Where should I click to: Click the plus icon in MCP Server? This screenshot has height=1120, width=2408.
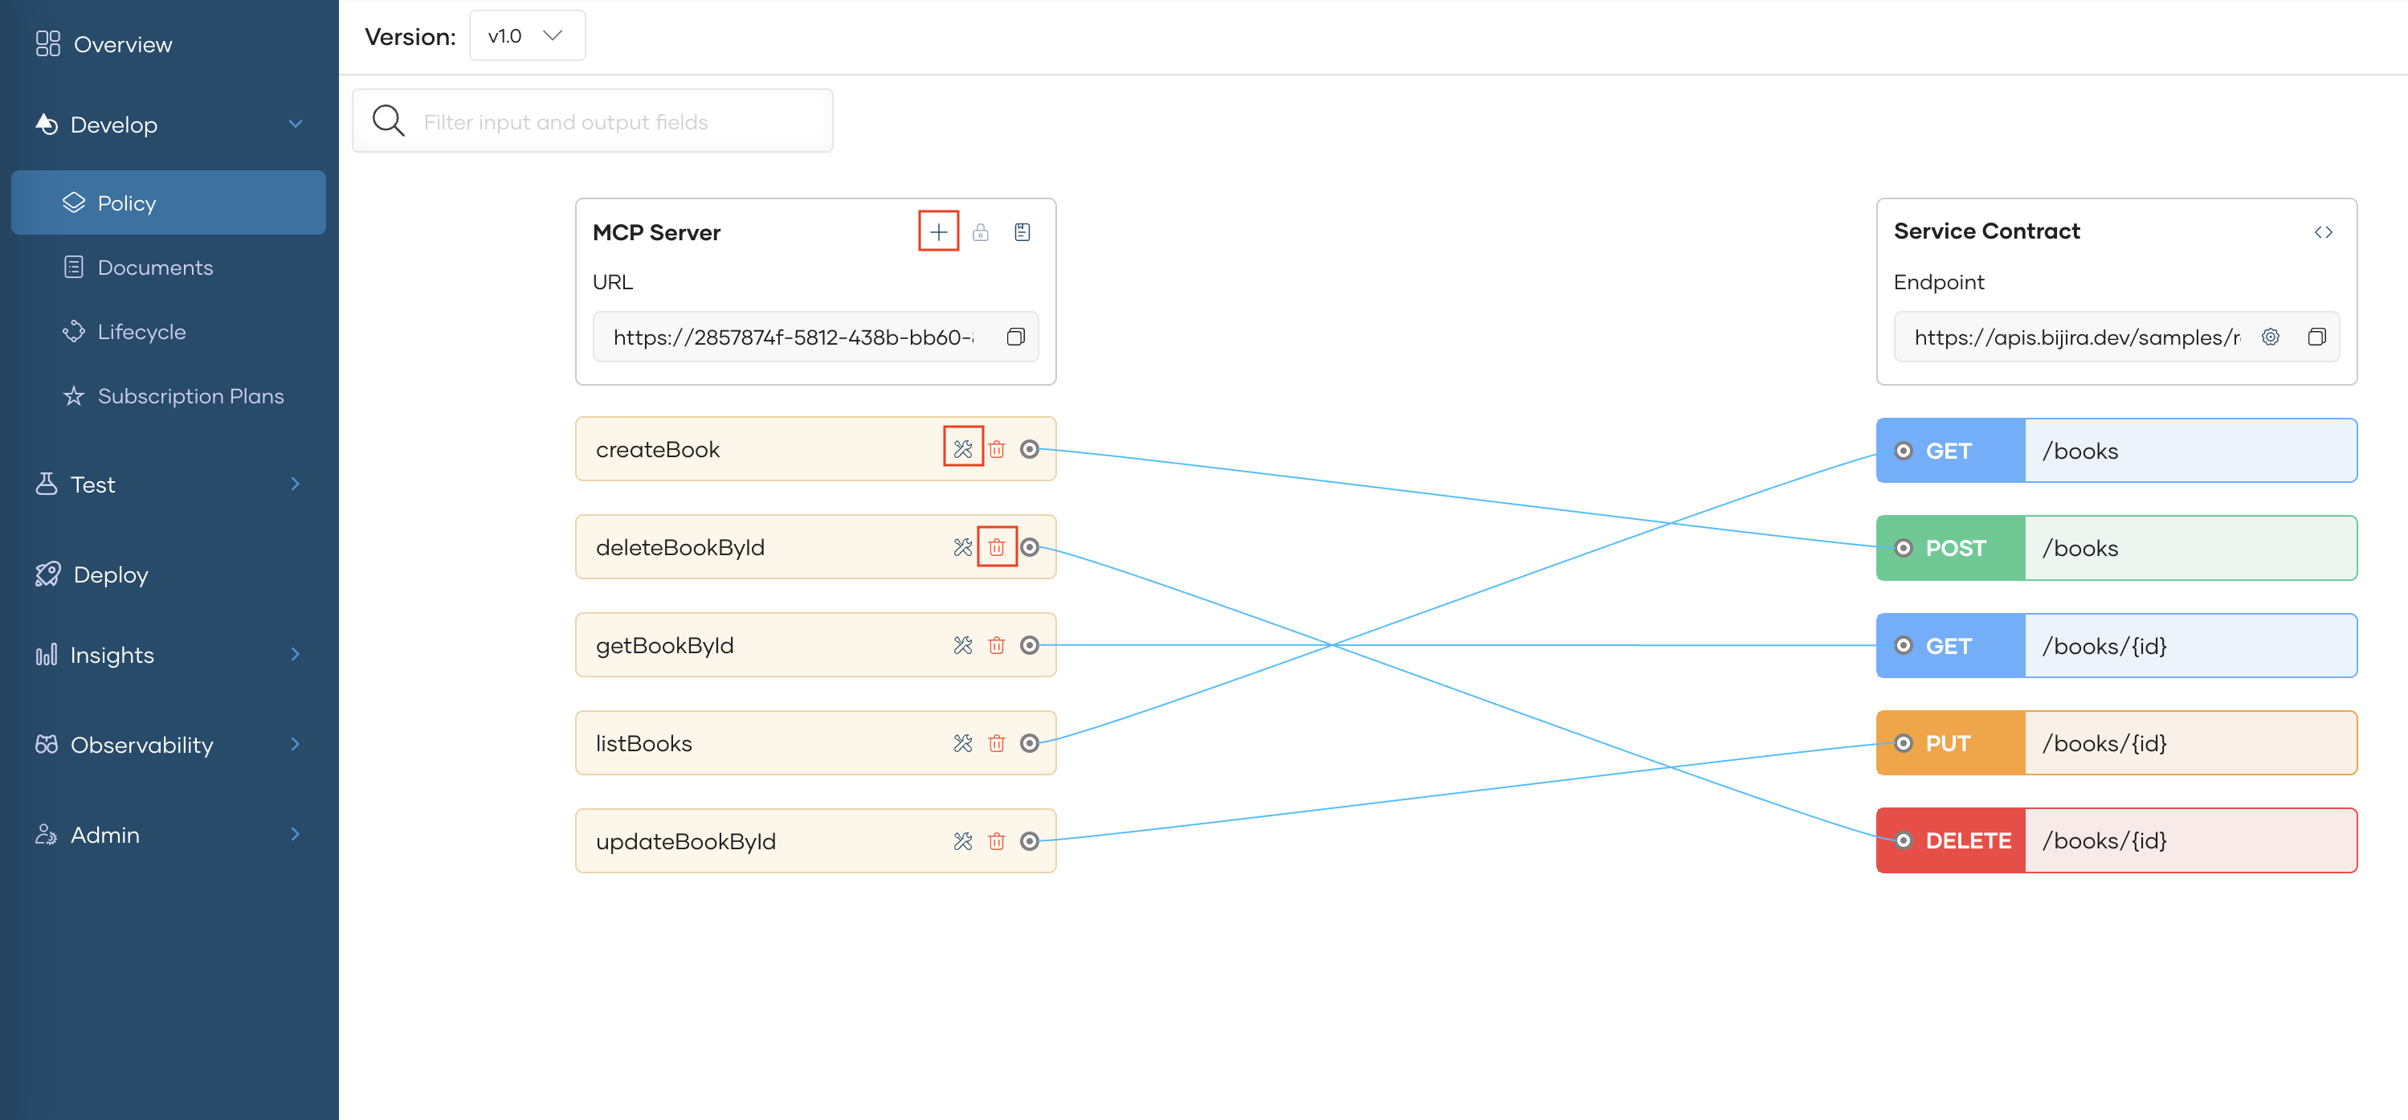937,232
